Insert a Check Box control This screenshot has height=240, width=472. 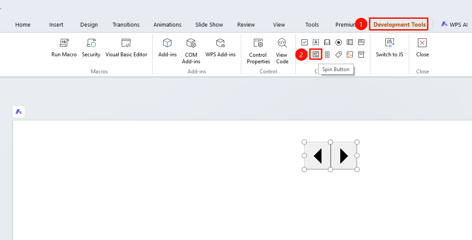304,42
